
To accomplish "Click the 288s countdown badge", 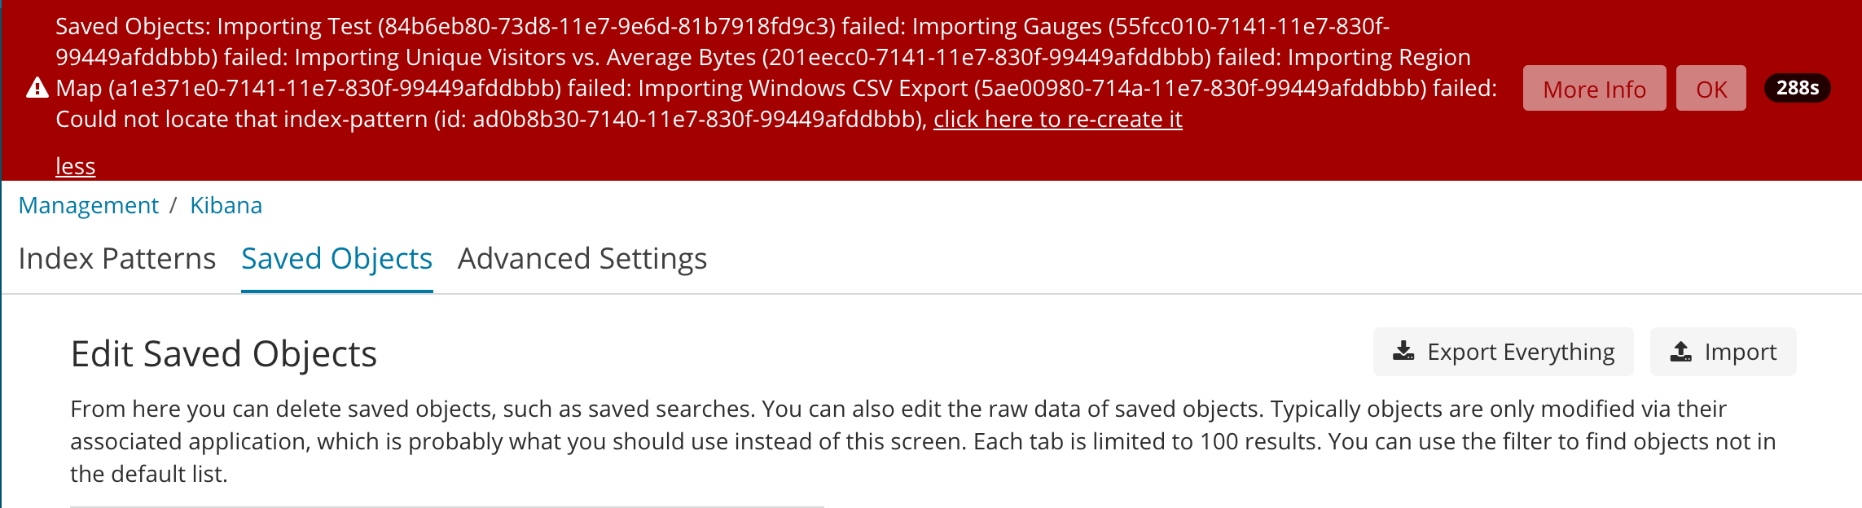I will coord(1800,90).
